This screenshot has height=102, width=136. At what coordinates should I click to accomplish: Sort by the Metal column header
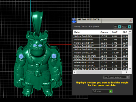[x=86, y=32]
